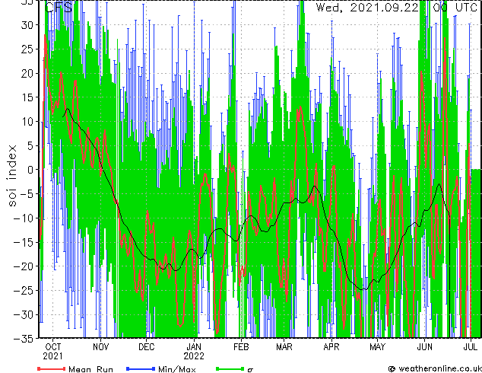482x373 pixels.
Task: Click the 30 y-axis value
Action: coord(27,25)
